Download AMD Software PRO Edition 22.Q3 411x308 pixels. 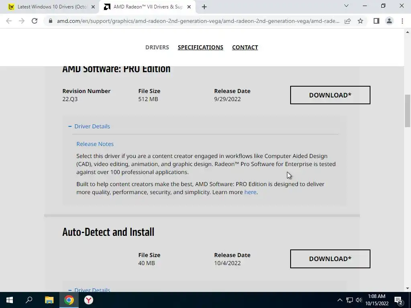[330, 95]
